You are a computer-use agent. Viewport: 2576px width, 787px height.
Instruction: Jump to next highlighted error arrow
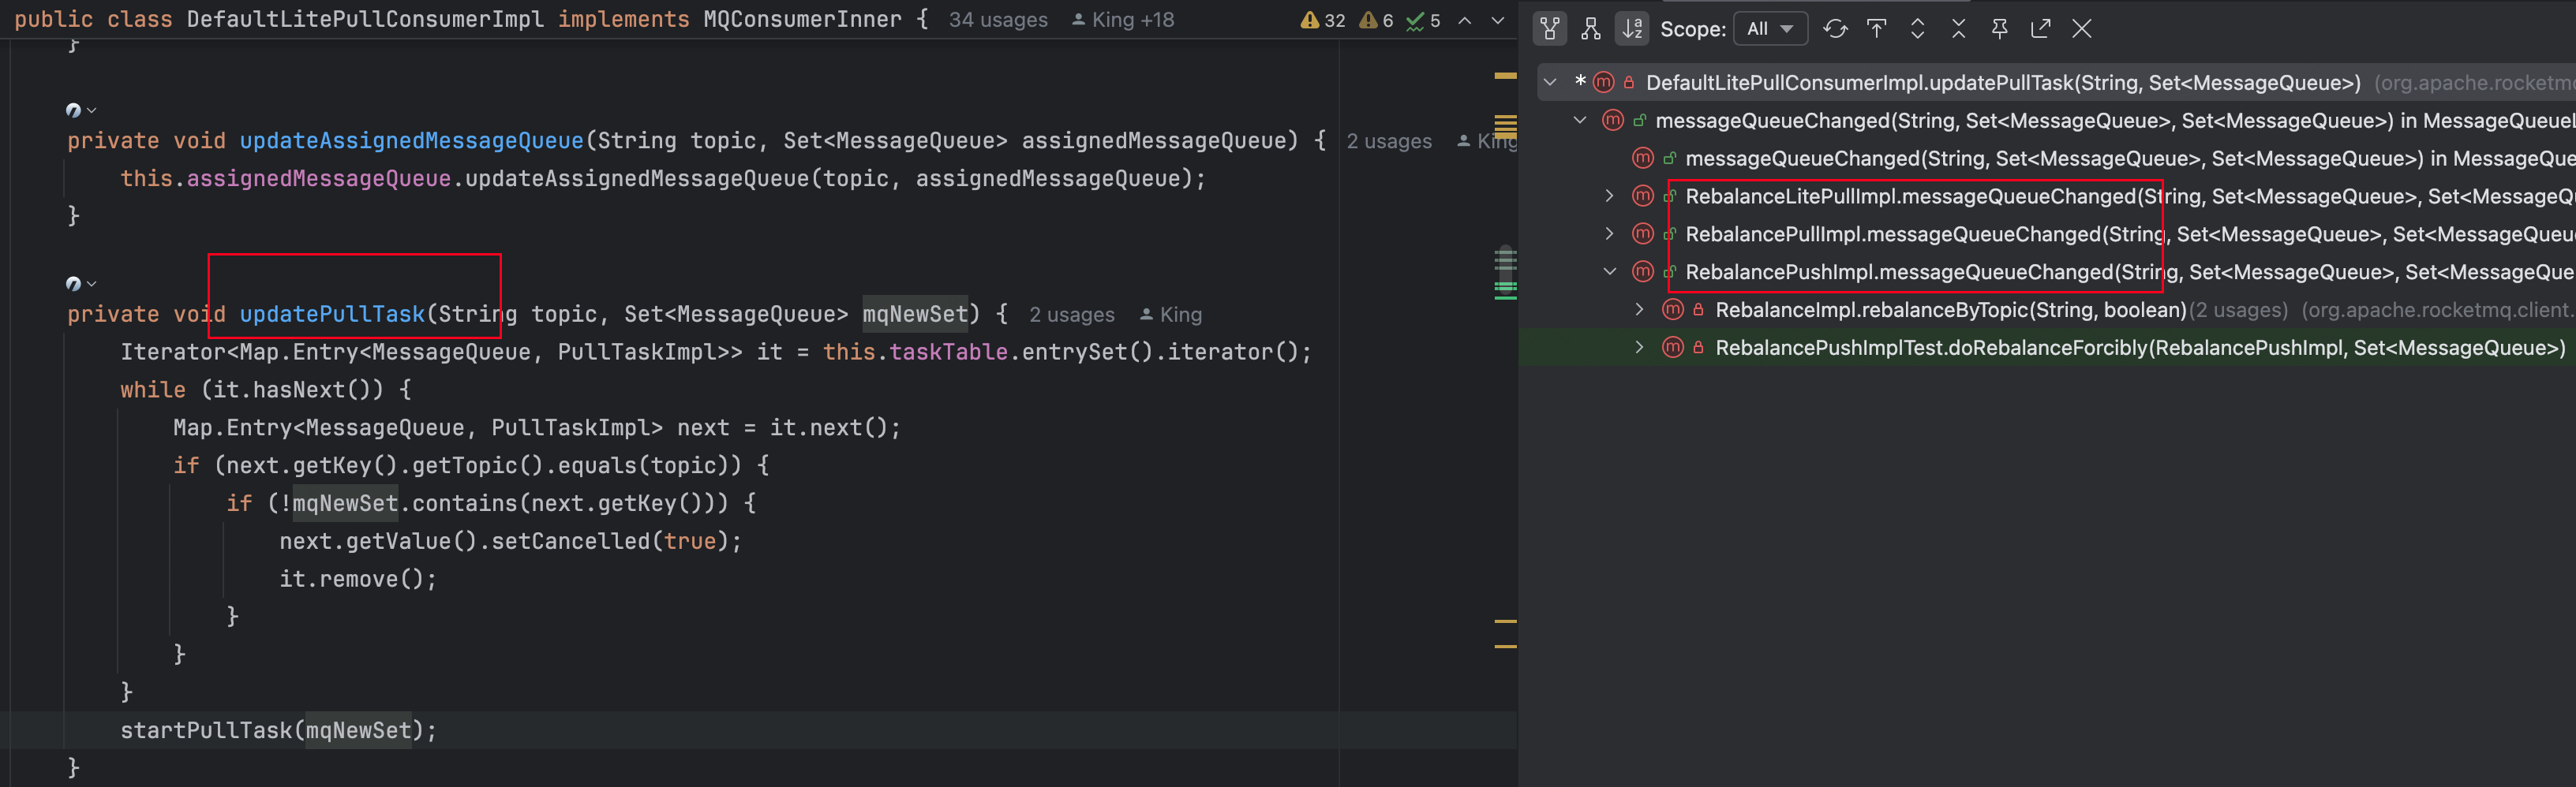coord(1498,20)
